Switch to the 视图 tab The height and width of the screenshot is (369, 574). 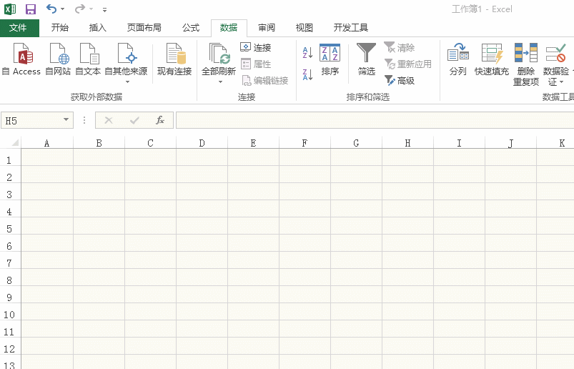coord(305,28)
